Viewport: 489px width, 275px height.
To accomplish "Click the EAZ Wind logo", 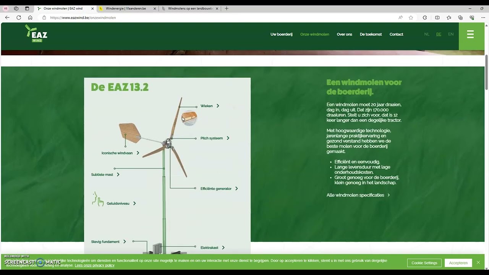I will tap(36, 34).
